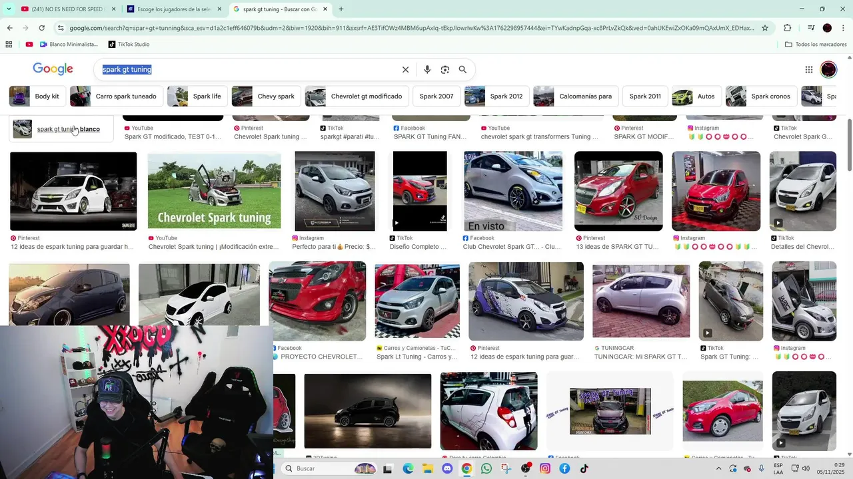Open the Chevrolet Spark tuning YouTube thumbnail
Viewport: 853px width, 479px height.
[x=214, y=191]
